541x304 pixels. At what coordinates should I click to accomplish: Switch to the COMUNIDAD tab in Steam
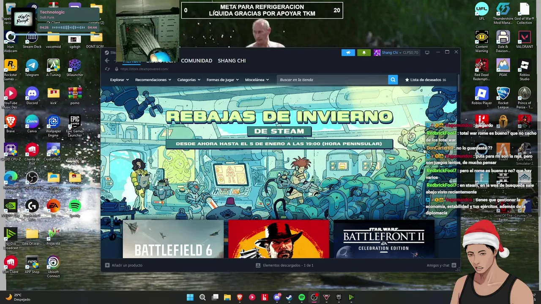point(197,61)
